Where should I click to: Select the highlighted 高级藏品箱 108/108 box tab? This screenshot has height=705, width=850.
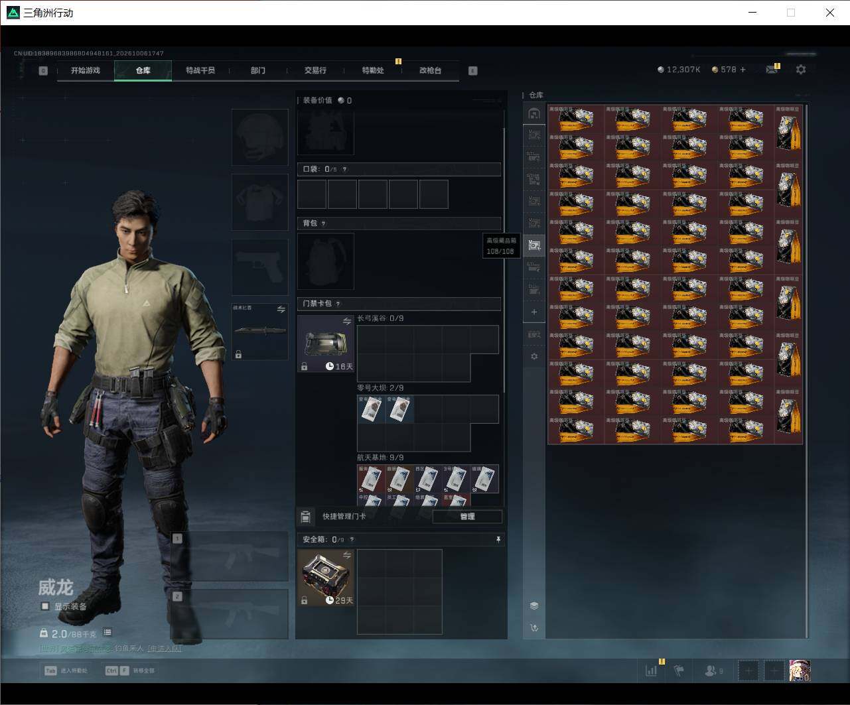pyautogui.click(x=534, y=245)
